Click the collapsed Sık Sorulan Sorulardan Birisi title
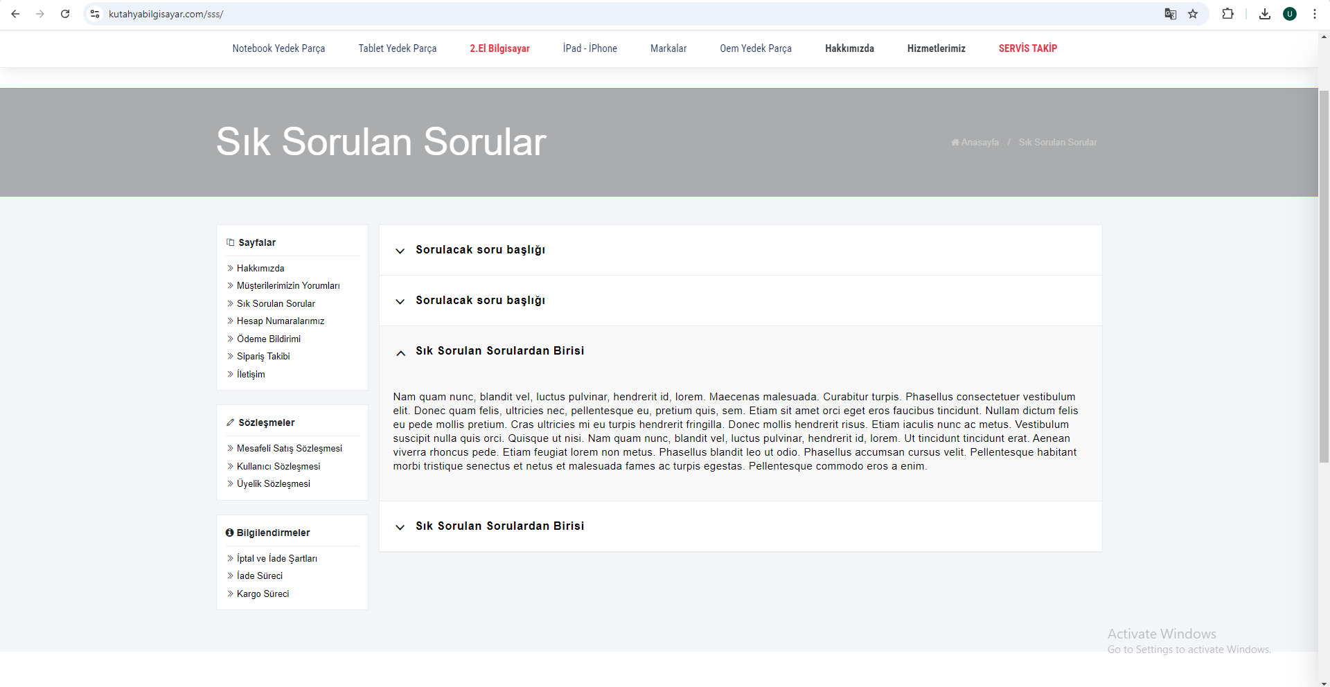Screen dimensions: 1330x687 (x=499, y=526)
